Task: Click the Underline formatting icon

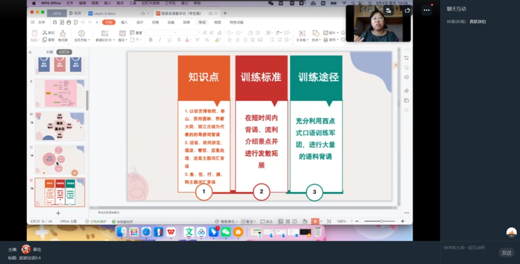Action: point(170,40)
